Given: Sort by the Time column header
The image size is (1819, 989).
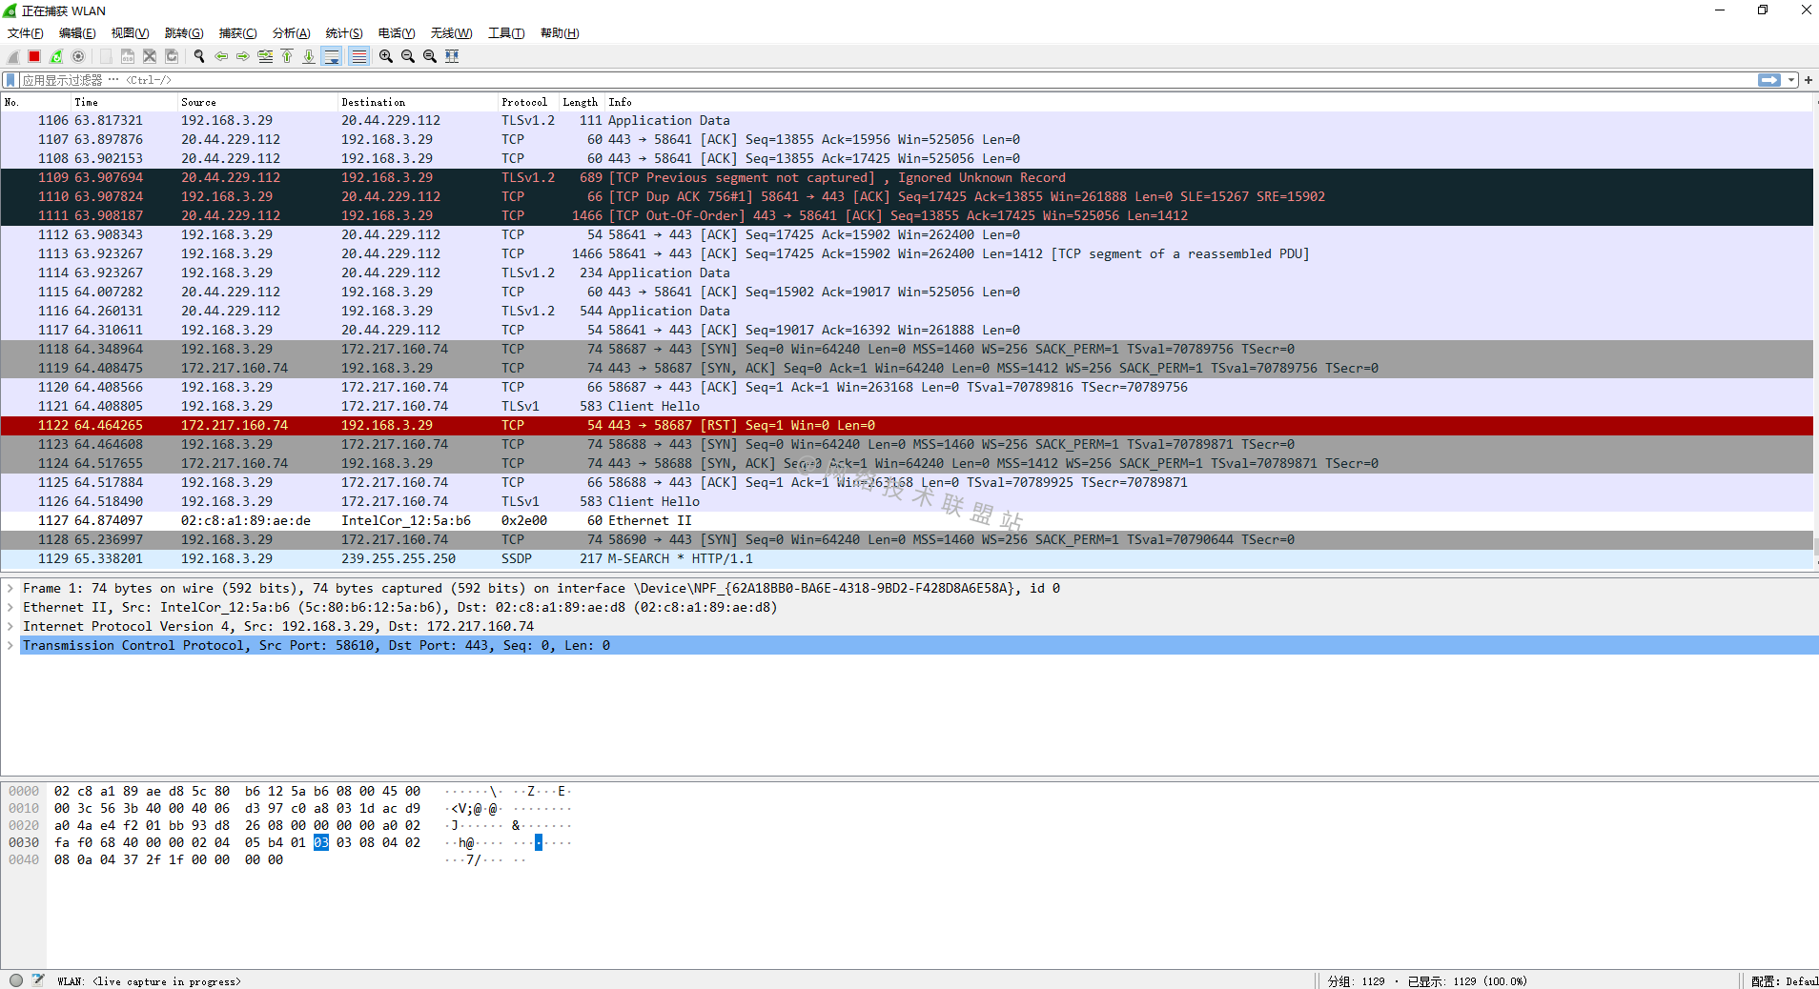Looking at the screenshot, I should [125, 102].
